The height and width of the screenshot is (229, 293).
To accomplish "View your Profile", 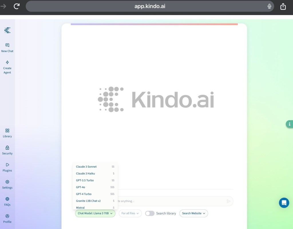I will point(7,218).
